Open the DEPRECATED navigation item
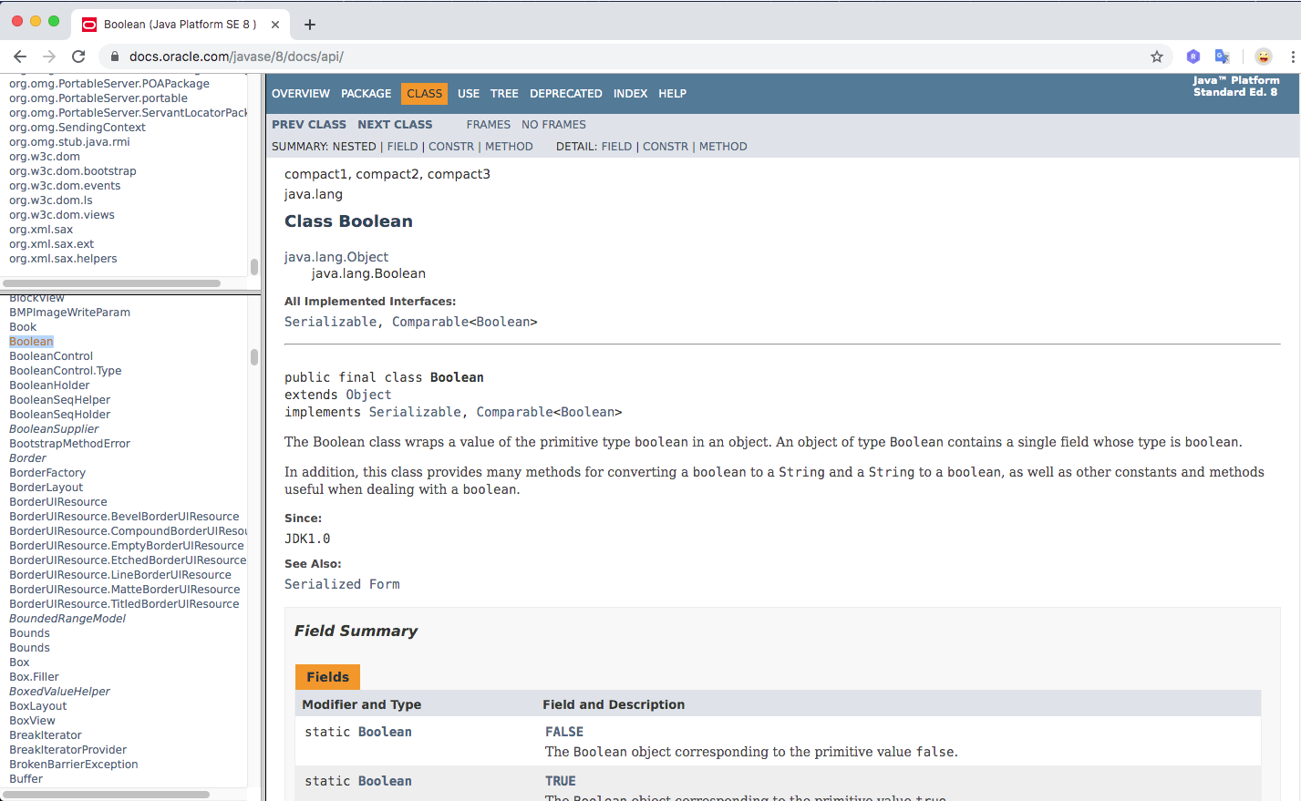 click(566, 94)
